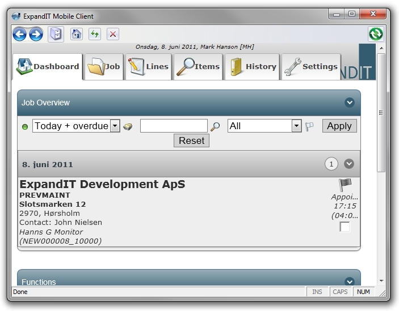Click the (NEW000008_10000) reference
This screenshot has width=399, height=311.
pyautogui.click(x=61, y=241)
